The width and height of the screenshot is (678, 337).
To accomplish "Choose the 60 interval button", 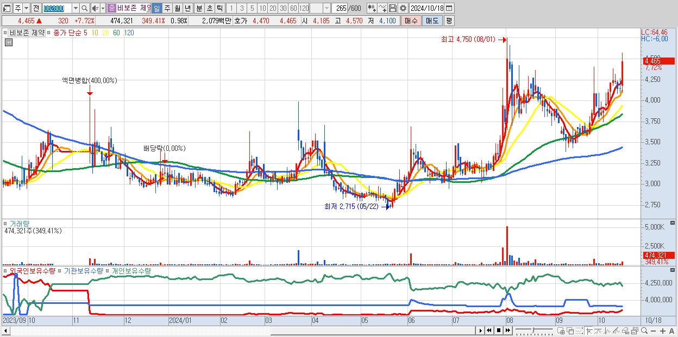I will (x=293, y=8).
